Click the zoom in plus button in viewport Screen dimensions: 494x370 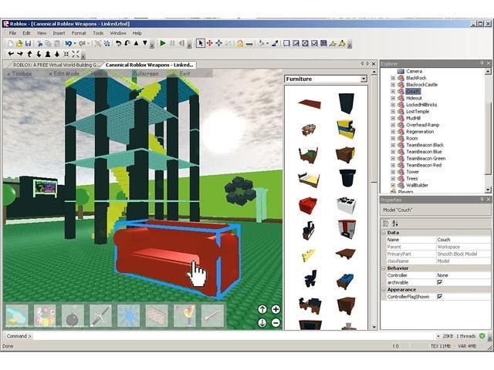[276, 309]
